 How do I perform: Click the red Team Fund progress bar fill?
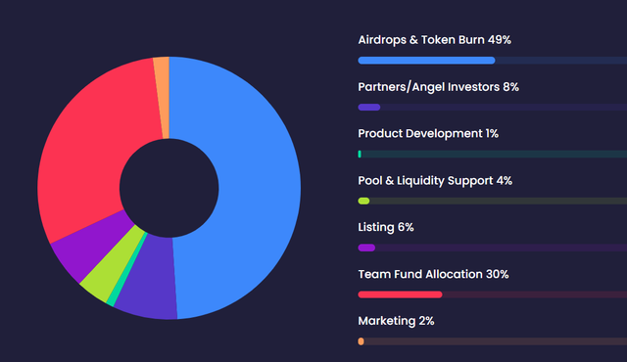[x=400, y=294]
